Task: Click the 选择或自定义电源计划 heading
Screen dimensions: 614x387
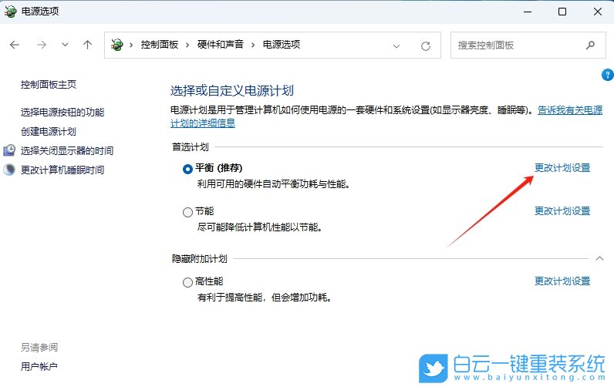Action: tap(232, 91)
